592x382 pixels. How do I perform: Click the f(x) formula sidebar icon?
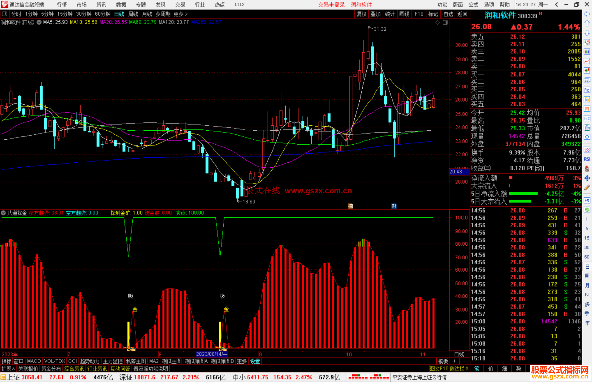pos(587,128)
